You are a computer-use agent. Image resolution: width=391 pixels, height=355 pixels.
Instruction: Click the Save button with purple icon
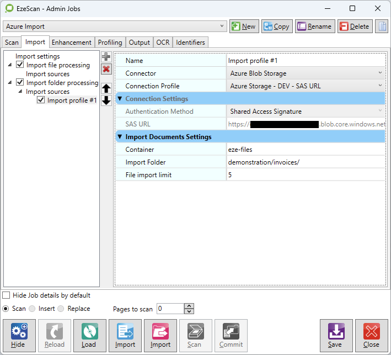click(x=336, y=336)
